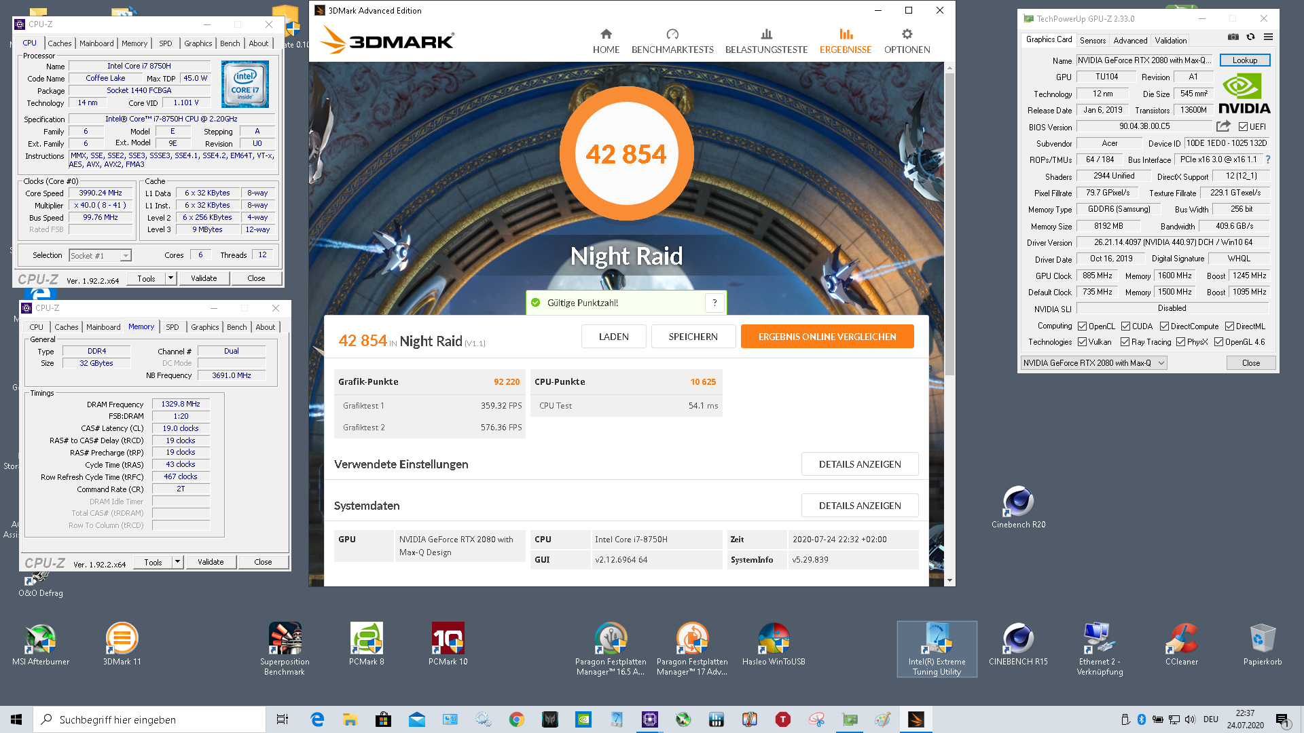Open the Cinebench R20 desktop icon
The width and height of the screenshot is (1304, 733).
1018,508
